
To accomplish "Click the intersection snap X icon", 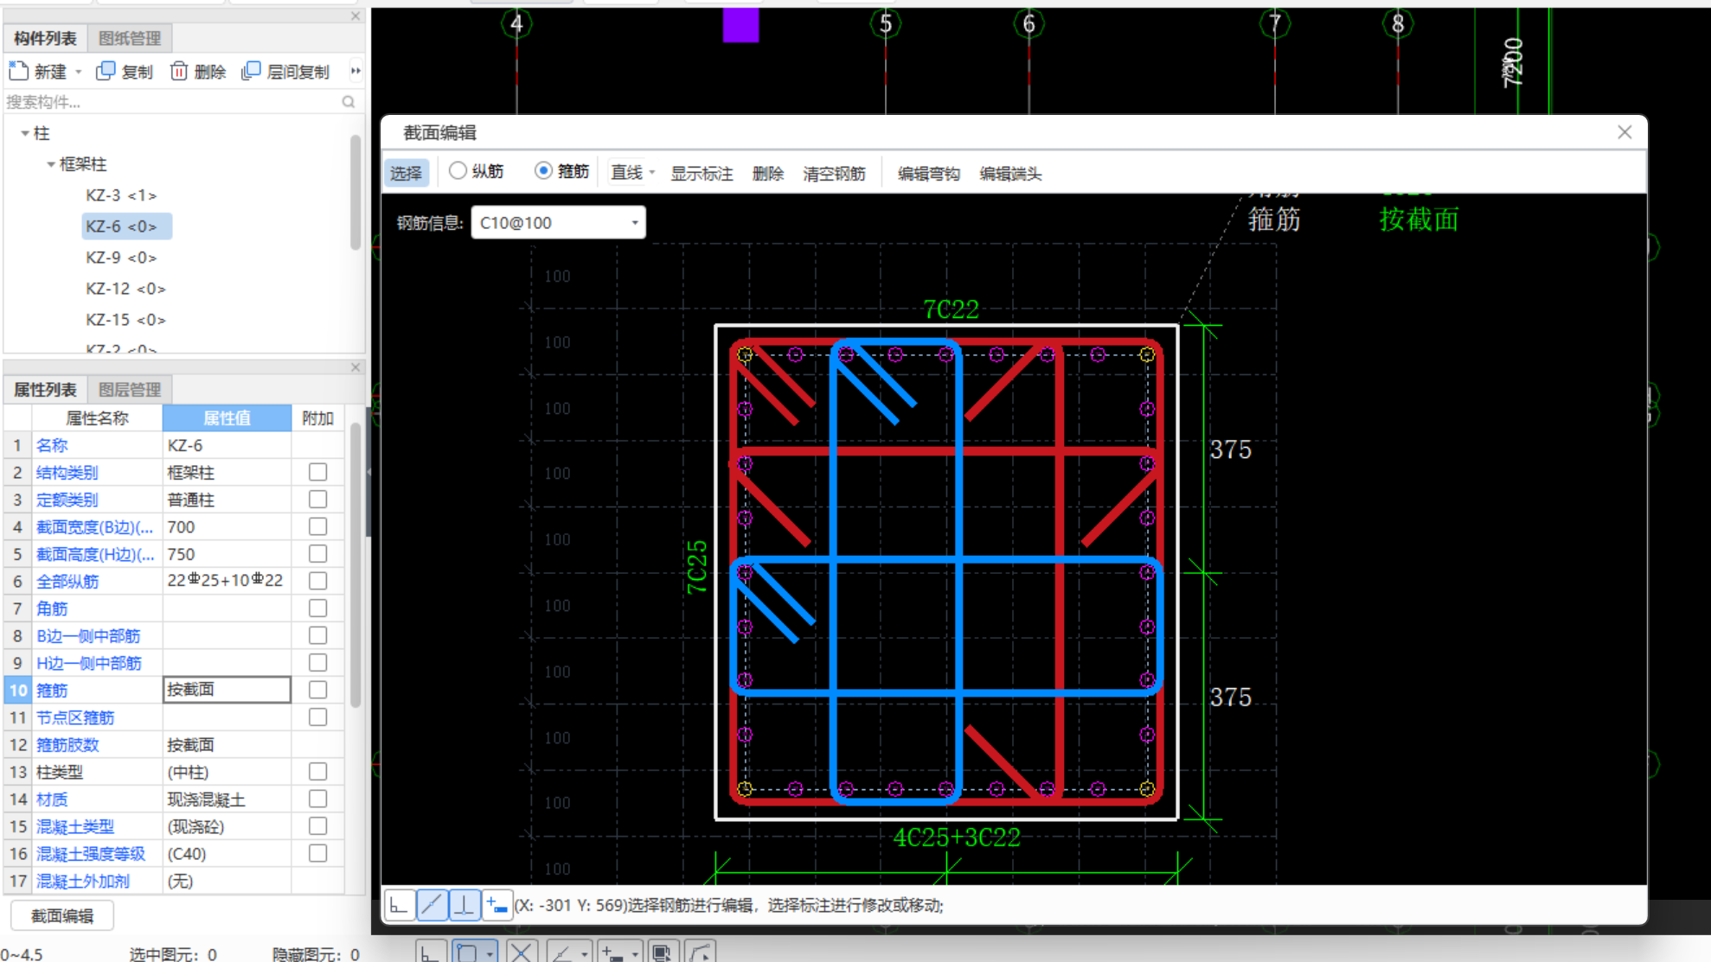I will pos(521,952).
